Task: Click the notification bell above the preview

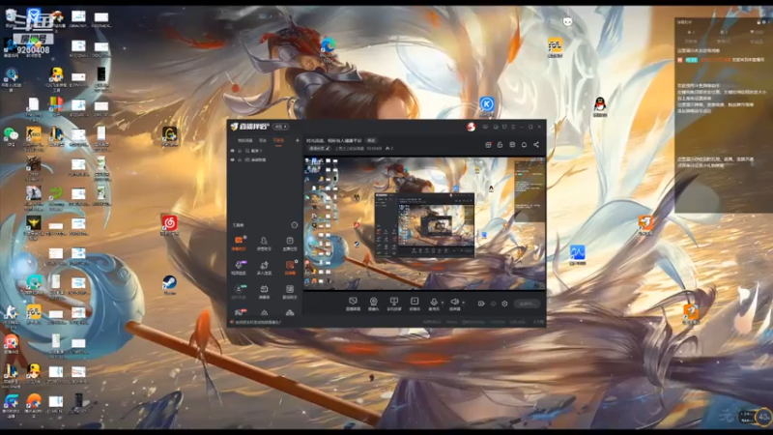Action: (524, 144)
